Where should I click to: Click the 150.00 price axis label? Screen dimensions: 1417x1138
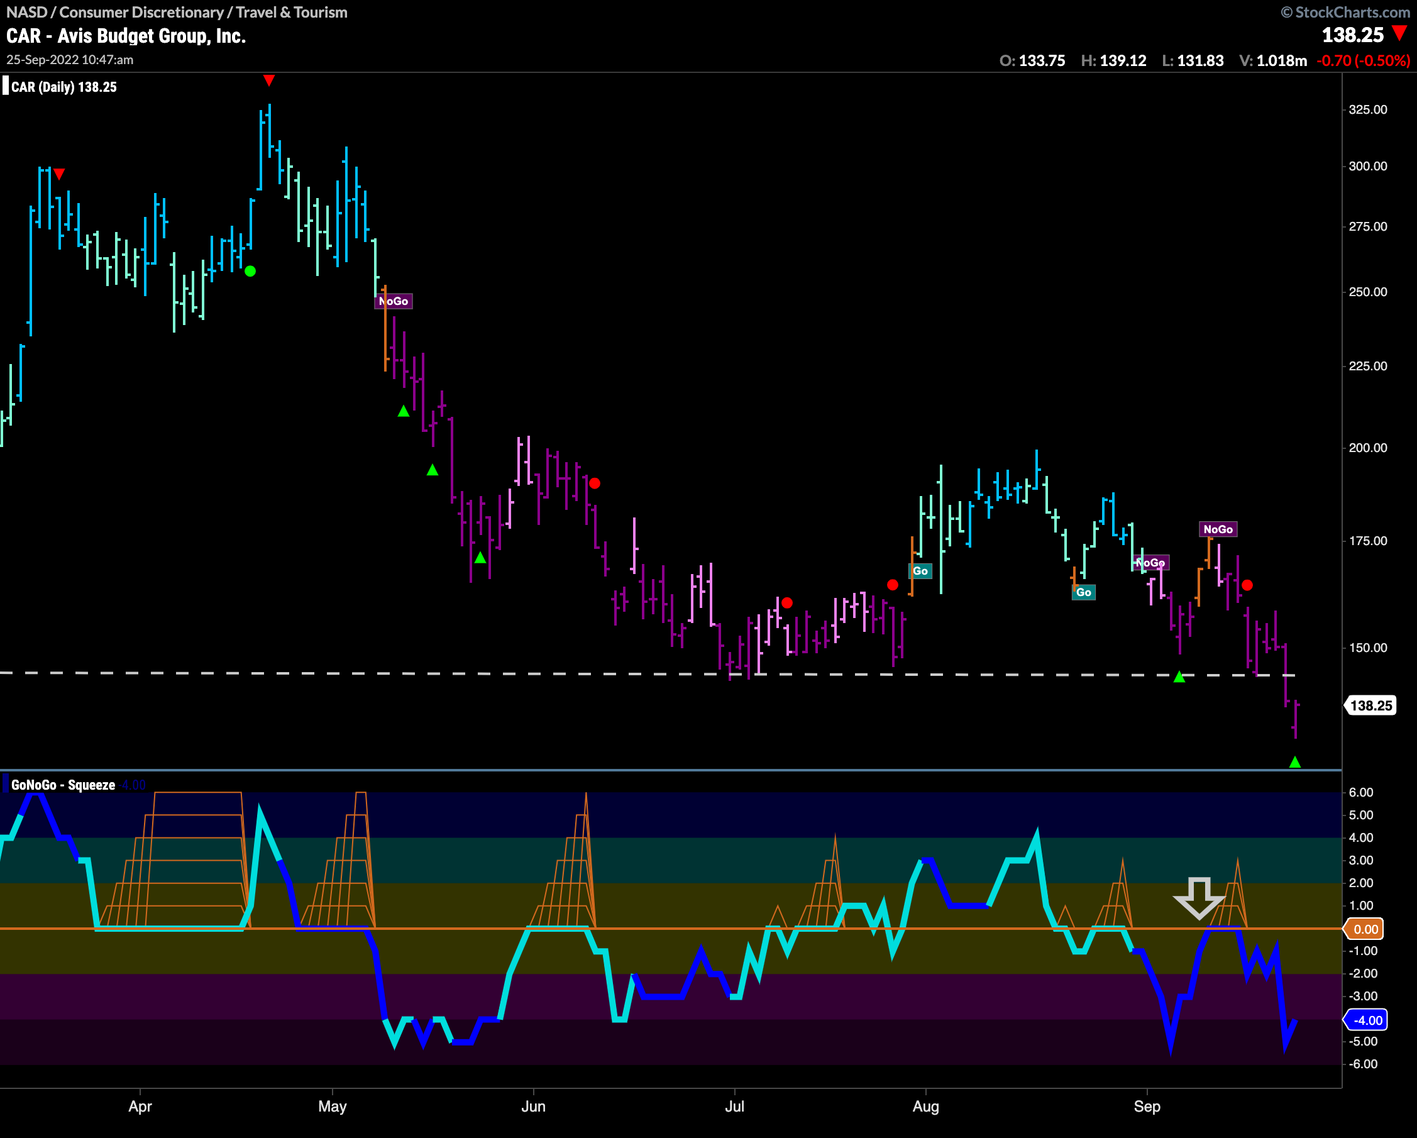(x=1367, y=648)
